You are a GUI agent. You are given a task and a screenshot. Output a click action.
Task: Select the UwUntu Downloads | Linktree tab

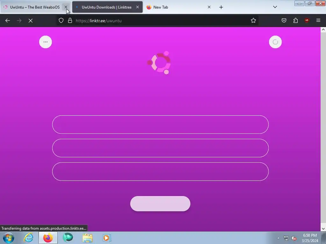[106, 7]
